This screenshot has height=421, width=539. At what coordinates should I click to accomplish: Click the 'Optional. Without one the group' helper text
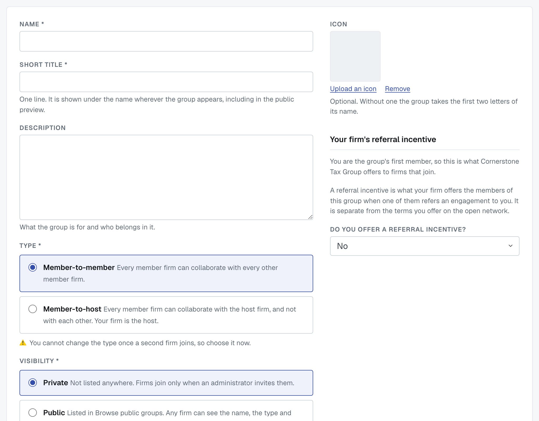[424, 106]
